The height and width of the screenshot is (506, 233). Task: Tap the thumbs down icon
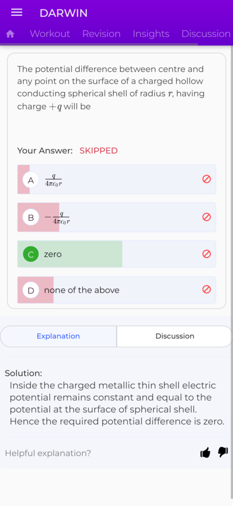coord(223,453)
